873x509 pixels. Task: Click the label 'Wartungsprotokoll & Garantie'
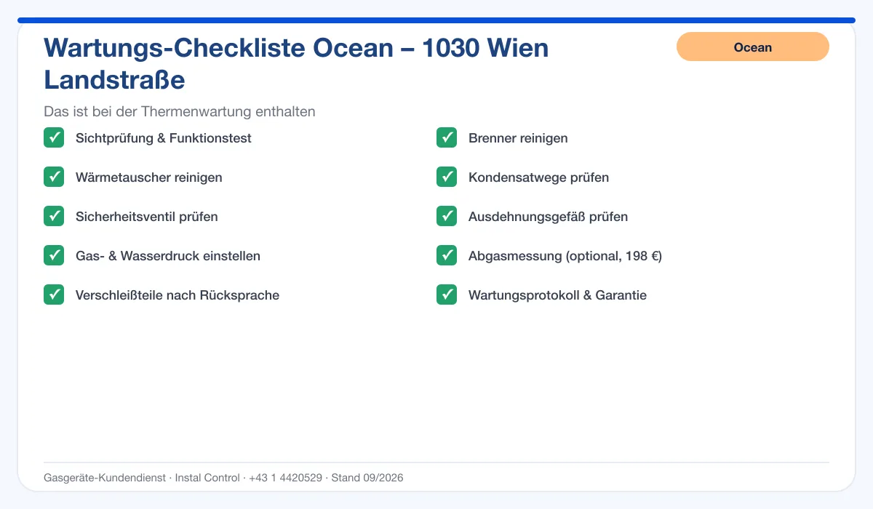[x=557, y=295]
